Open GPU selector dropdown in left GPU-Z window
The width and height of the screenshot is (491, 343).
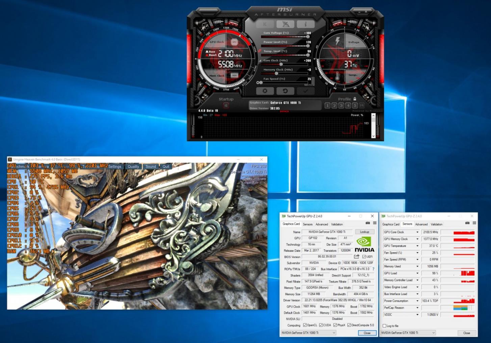(308, 333)
